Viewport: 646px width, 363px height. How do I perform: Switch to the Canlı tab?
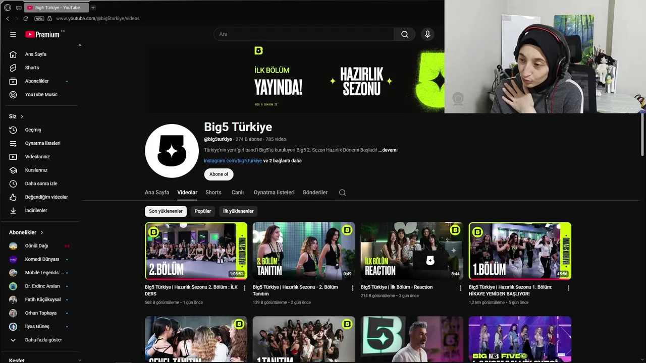238,193
